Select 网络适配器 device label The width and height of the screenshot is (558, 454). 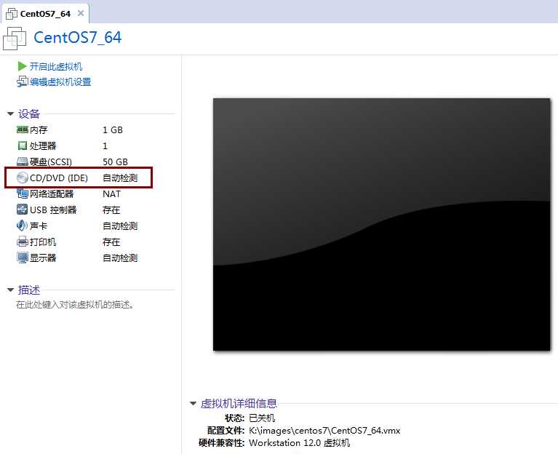pos(52,194)
